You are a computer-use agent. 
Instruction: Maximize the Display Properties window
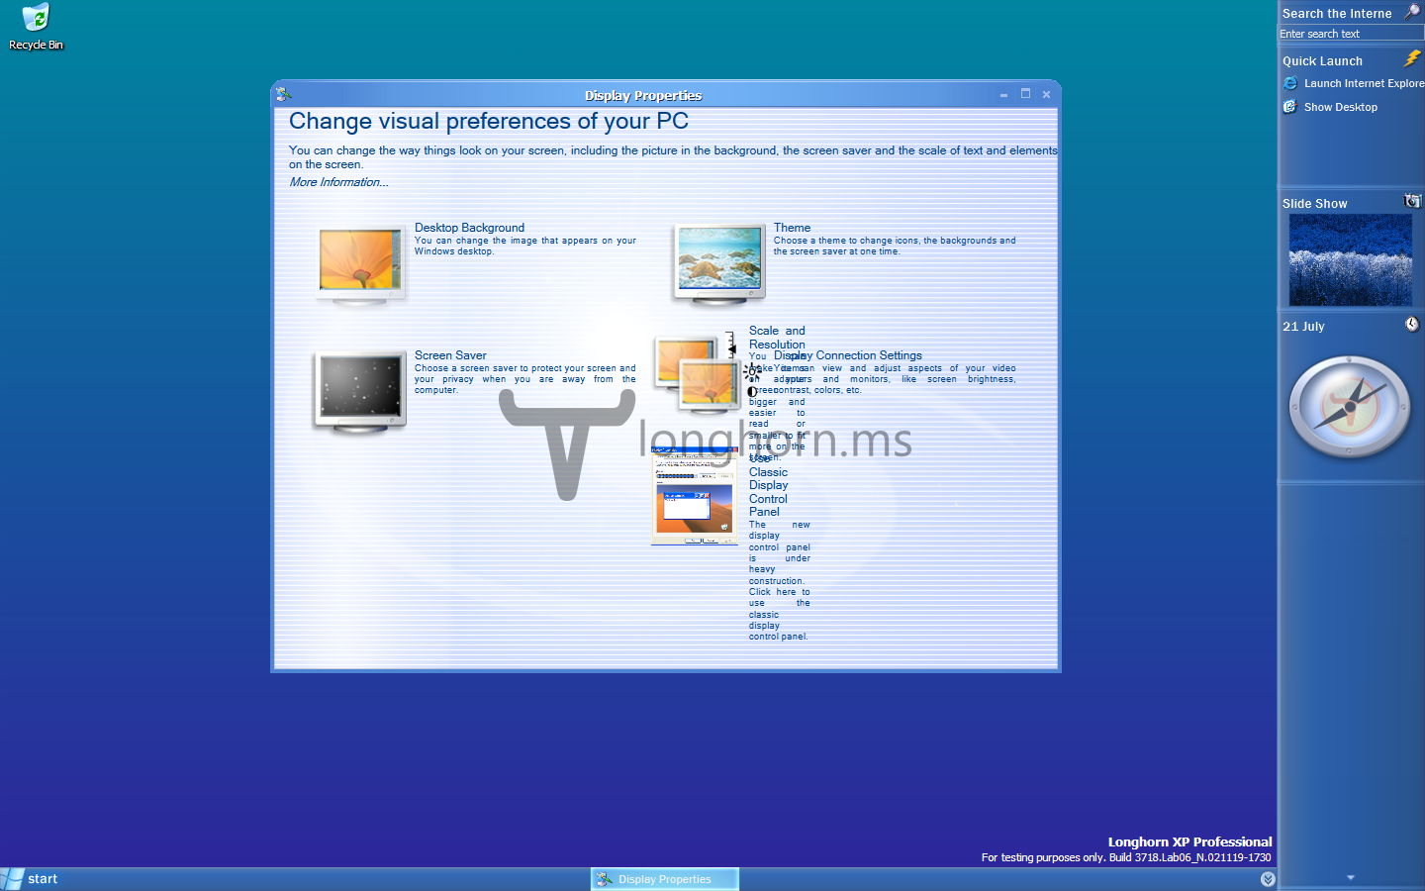click(x=1025, y=94)
